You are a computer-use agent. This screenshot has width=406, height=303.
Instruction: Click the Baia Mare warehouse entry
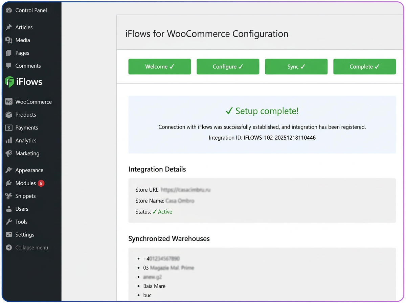tap(154, 286)
